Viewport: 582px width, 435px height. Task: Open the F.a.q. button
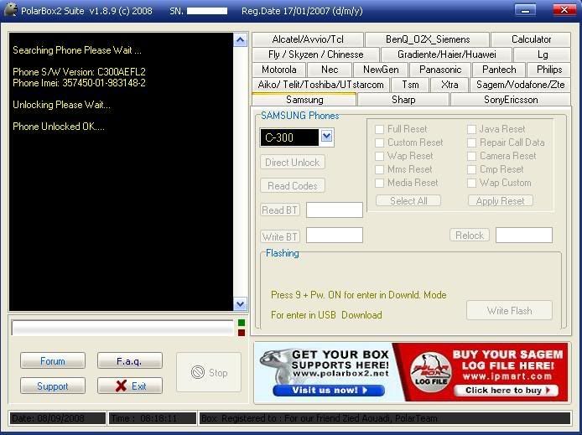click(x=130, y=361)
